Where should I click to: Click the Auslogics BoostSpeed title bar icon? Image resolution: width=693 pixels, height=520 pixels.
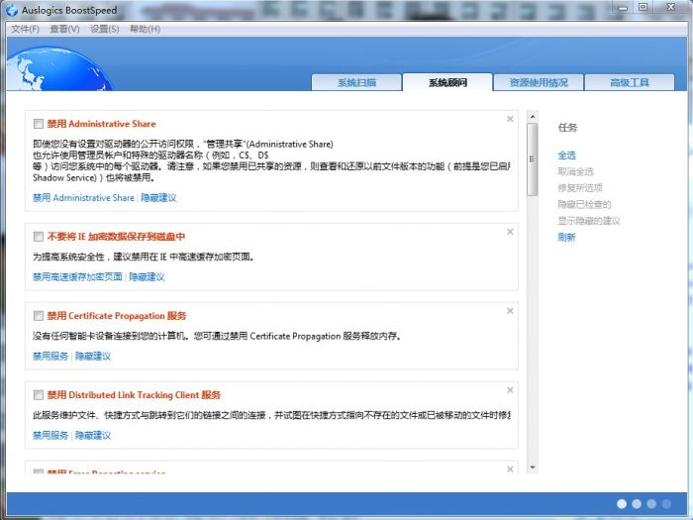tap(12, 10)
